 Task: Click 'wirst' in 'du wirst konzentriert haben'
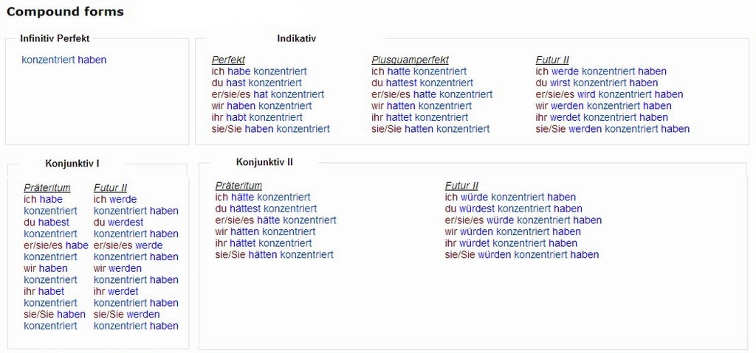click(560, 83)
